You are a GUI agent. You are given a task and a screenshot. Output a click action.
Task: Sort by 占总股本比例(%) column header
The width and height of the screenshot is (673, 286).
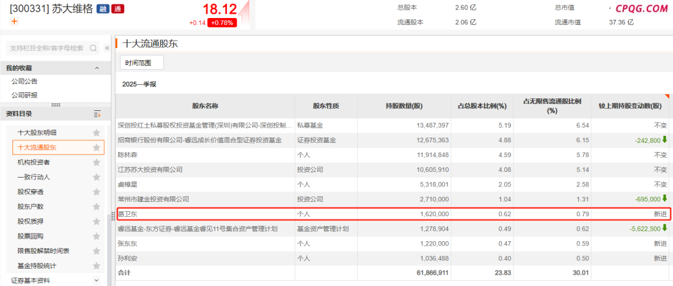pyautogui.click(x=482, y=106)
